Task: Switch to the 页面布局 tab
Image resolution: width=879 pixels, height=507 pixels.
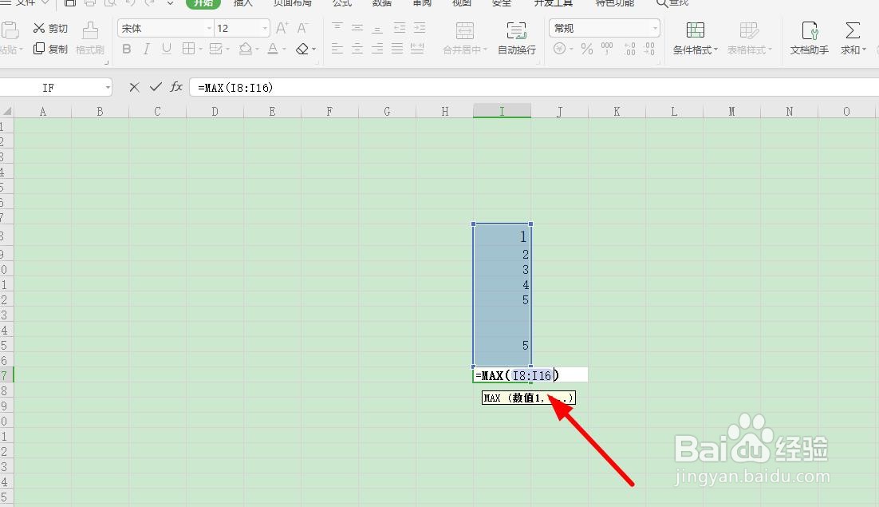Action: click(292, 3)
